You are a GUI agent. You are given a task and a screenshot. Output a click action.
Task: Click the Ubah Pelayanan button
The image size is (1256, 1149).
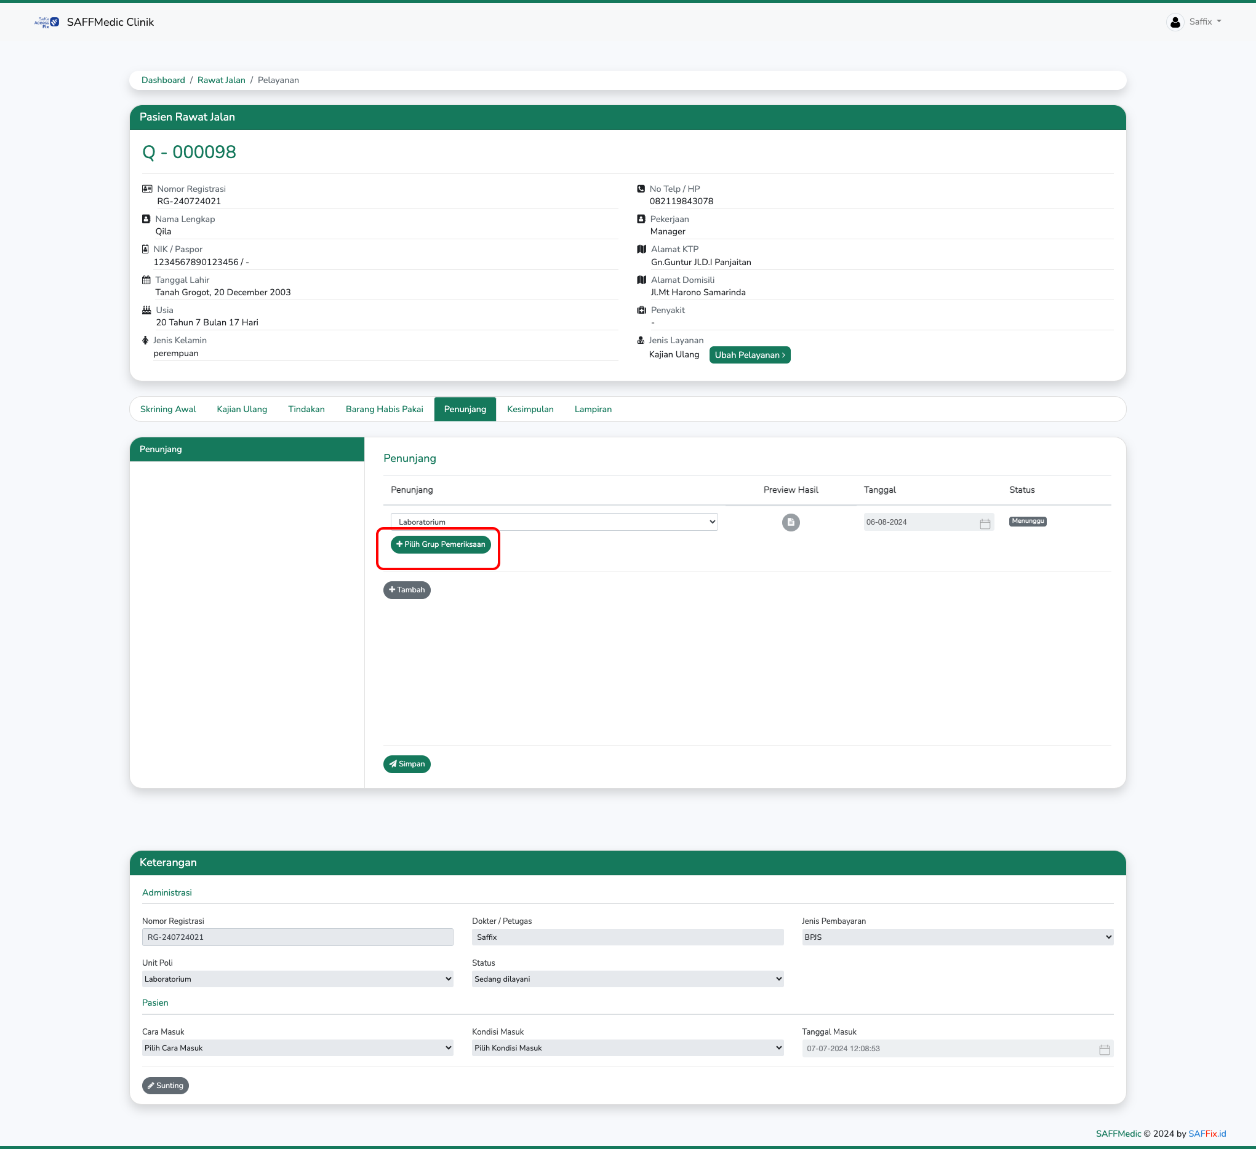749,355
